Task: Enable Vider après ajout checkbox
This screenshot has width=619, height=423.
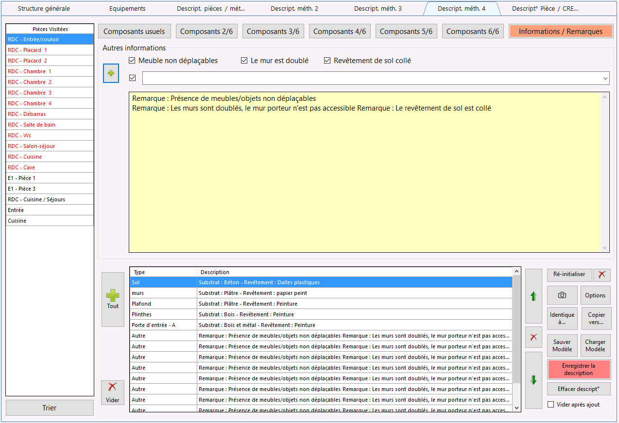Action: tap(550, 405)
